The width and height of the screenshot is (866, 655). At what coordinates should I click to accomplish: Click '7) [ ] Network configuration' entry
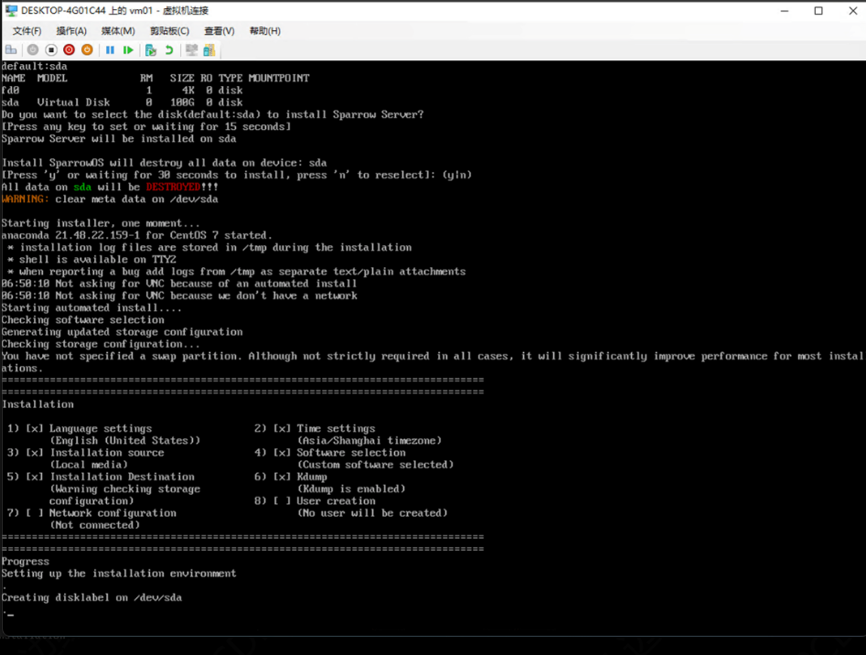91,513
